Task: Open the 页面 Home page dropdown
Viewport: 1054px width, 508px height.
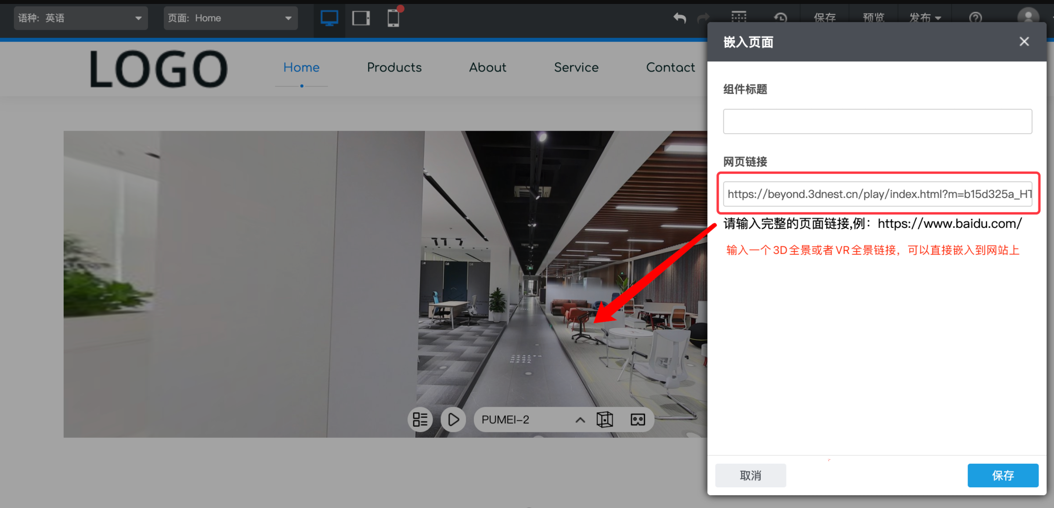Action: pyautogui.click(x=230, y=18)
